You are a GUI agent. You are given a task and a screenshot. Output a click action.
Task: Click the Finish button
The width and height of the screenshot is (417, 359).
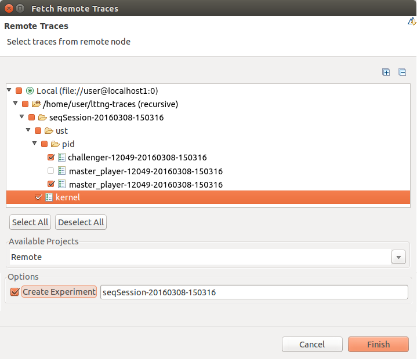click(378, 345)
